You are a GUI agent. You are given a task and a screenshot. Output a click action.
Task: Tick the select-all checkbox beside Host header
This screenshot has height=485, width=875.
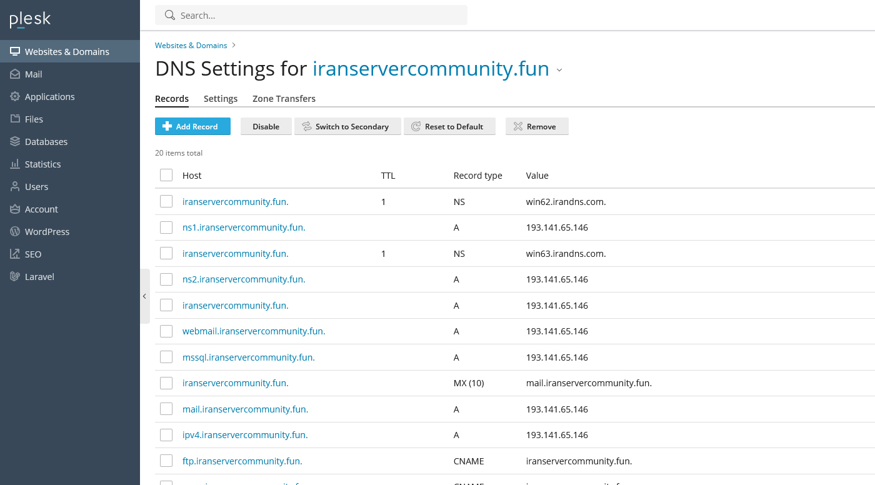coord(166,176)
